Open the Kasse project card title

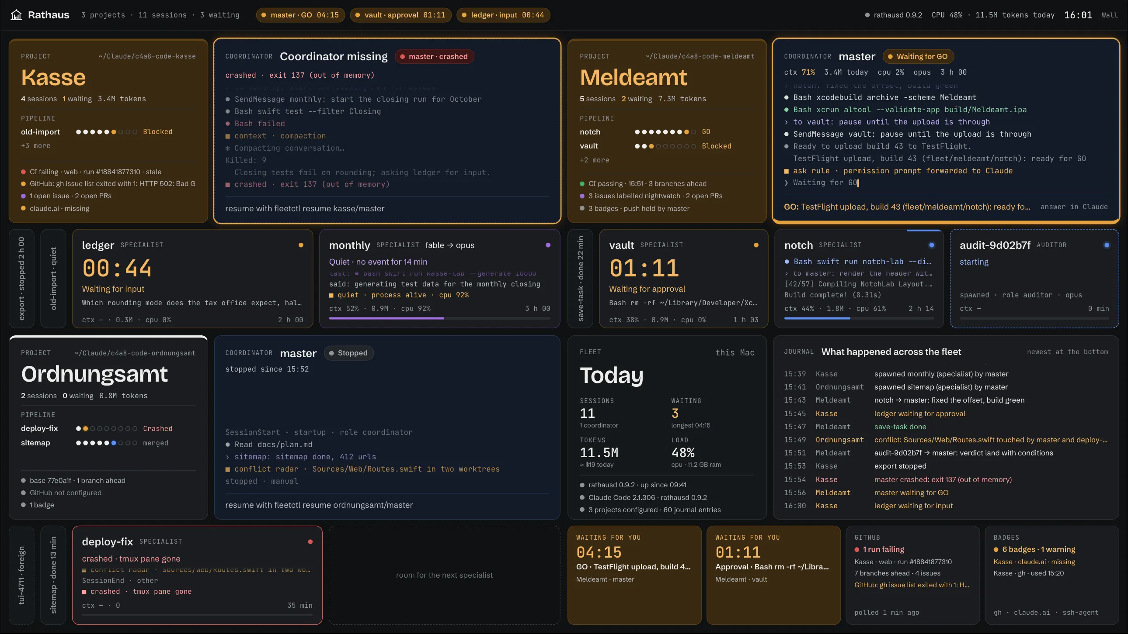53,77
